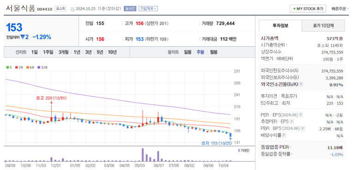Select the 3년 line chart period
This screenshot has width=357, height=170.
88,52
